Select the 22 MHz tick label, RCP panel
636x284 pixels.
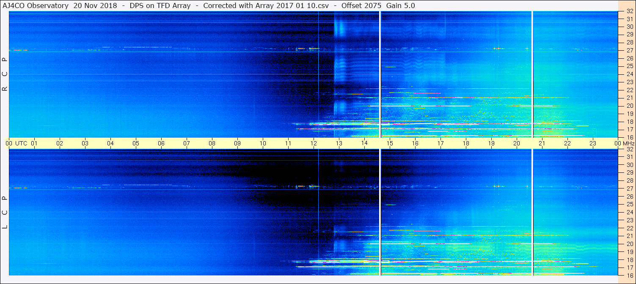point(629,90)
